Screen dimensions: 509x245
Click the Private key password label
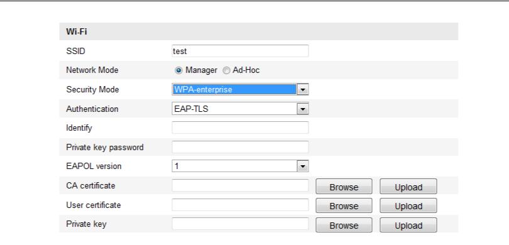[x=105, y=148]
